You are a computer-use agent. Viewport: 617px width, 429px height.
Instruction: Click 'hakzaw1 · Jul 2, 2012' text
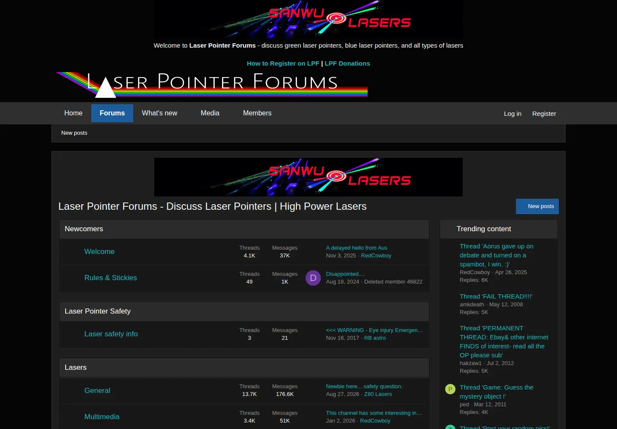point(487,363)
